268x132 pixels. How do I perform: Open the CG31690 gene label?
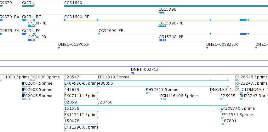pyautogui.click(x=73, y=3)
